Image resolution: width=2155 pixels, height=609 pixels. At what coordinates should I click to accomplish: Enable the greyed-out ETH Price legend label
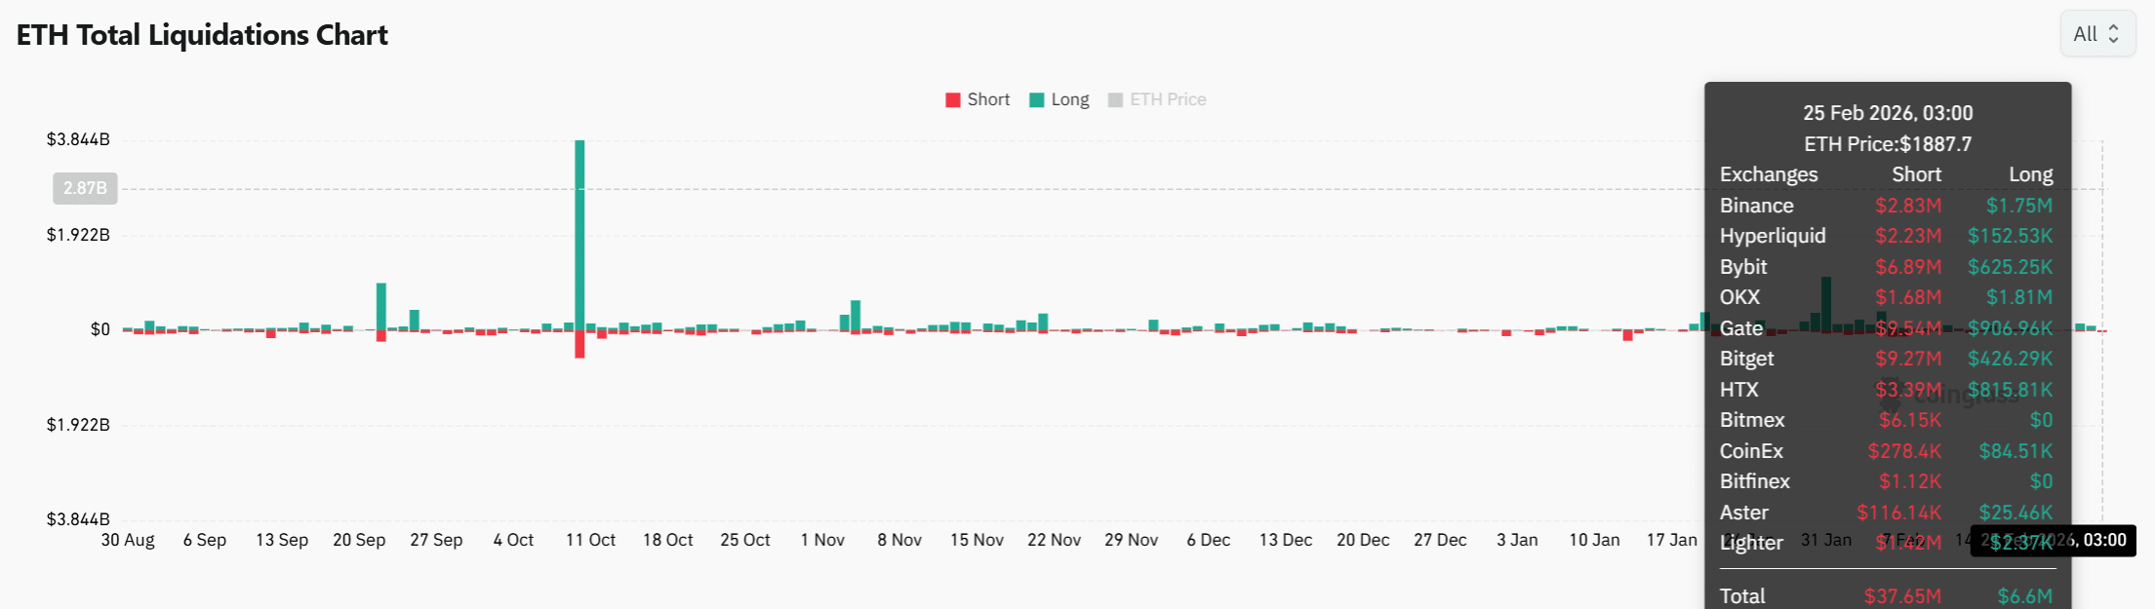click(x=1168, y=99)
